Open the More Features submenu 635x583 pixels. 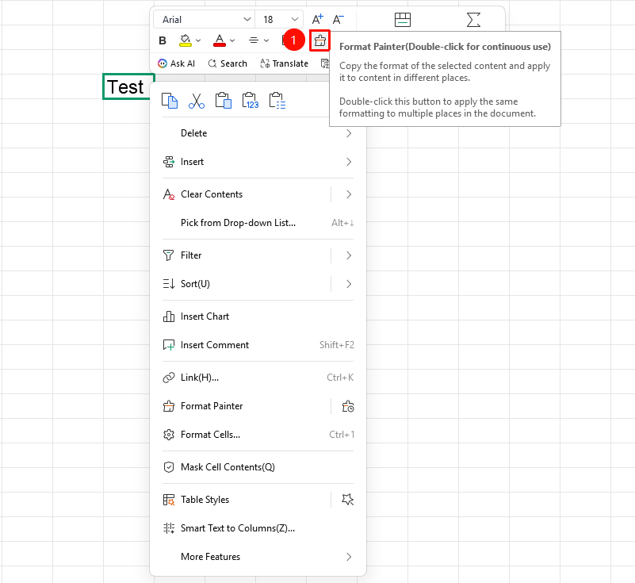(x=258, y=557)
